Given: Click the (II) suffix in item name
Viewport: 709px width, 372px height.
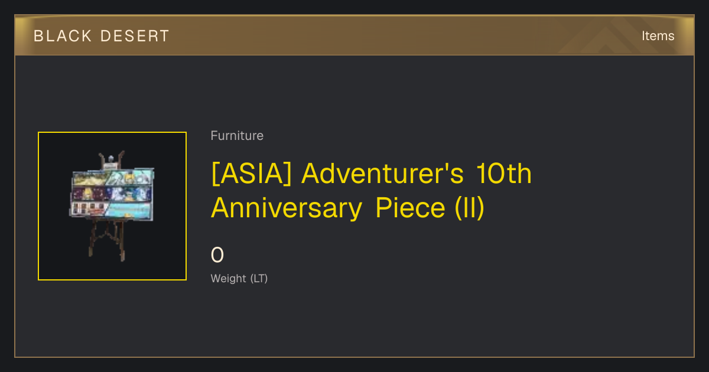Looking at the screenshot, I should pyautogui.click(x=470, y=208).
